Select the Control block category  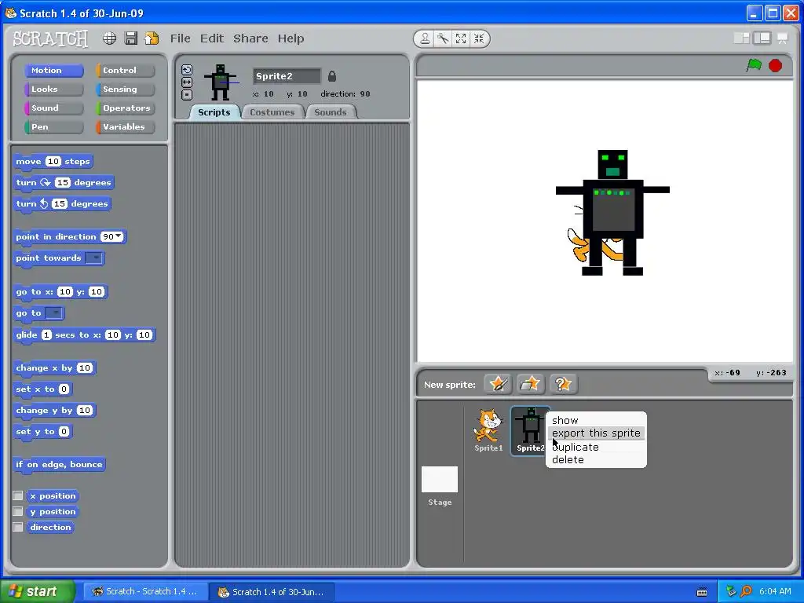pos(125,70)
